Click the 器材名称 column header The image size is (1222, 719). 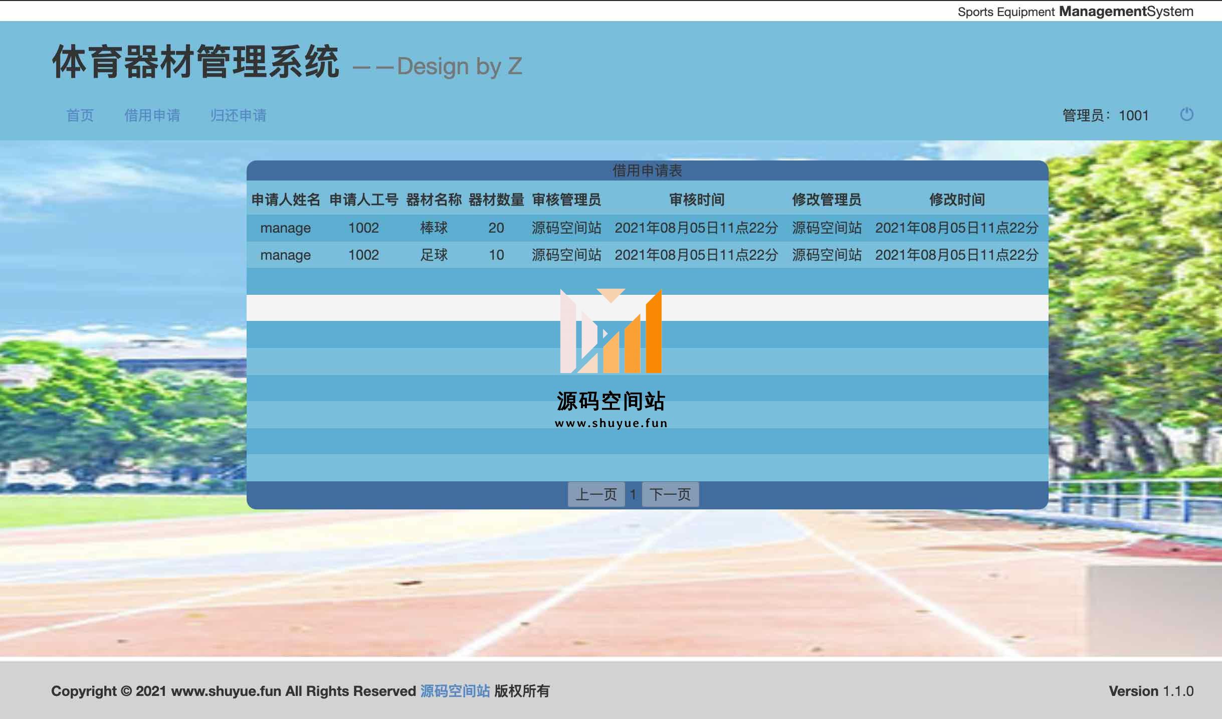coord(434,200)
